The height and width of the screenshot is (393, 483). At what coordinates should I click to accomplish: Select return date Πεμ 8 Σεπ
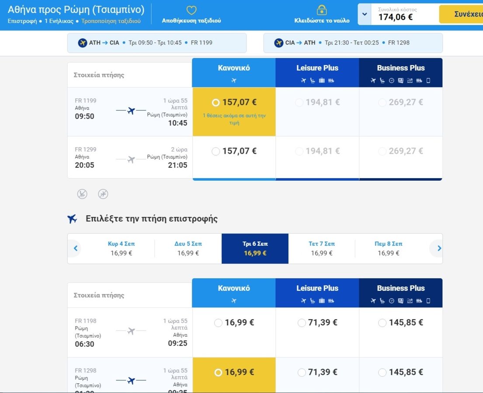pos(388,248)
